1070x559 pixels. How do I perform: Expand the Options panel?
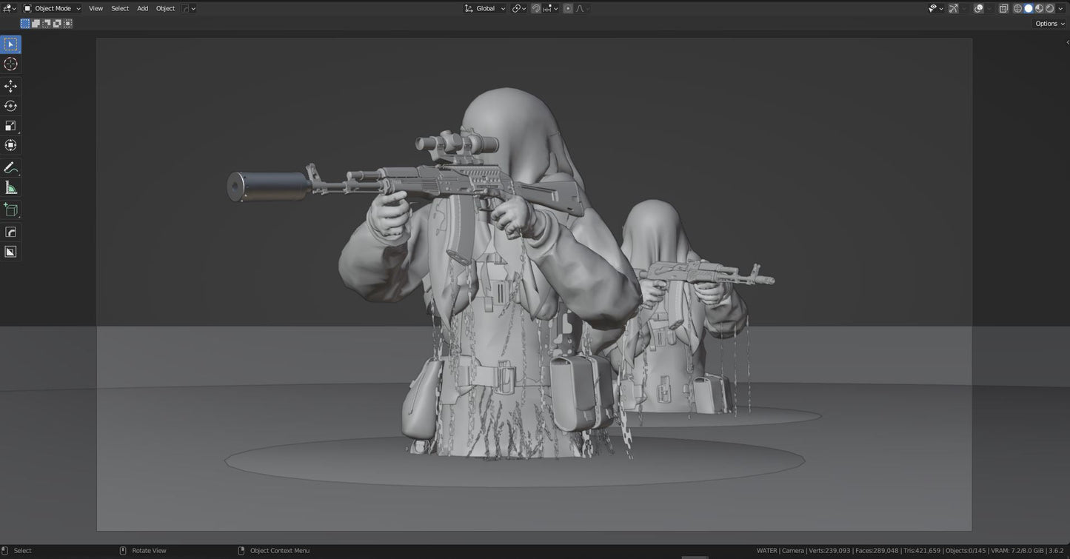1047,23
